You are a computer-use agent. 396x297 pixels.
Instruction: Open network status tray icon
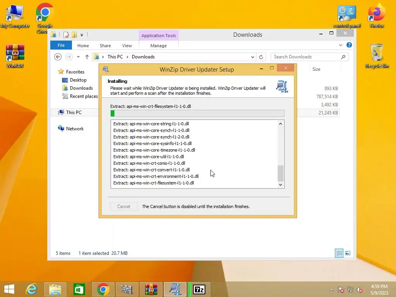[x=350, y=290]
